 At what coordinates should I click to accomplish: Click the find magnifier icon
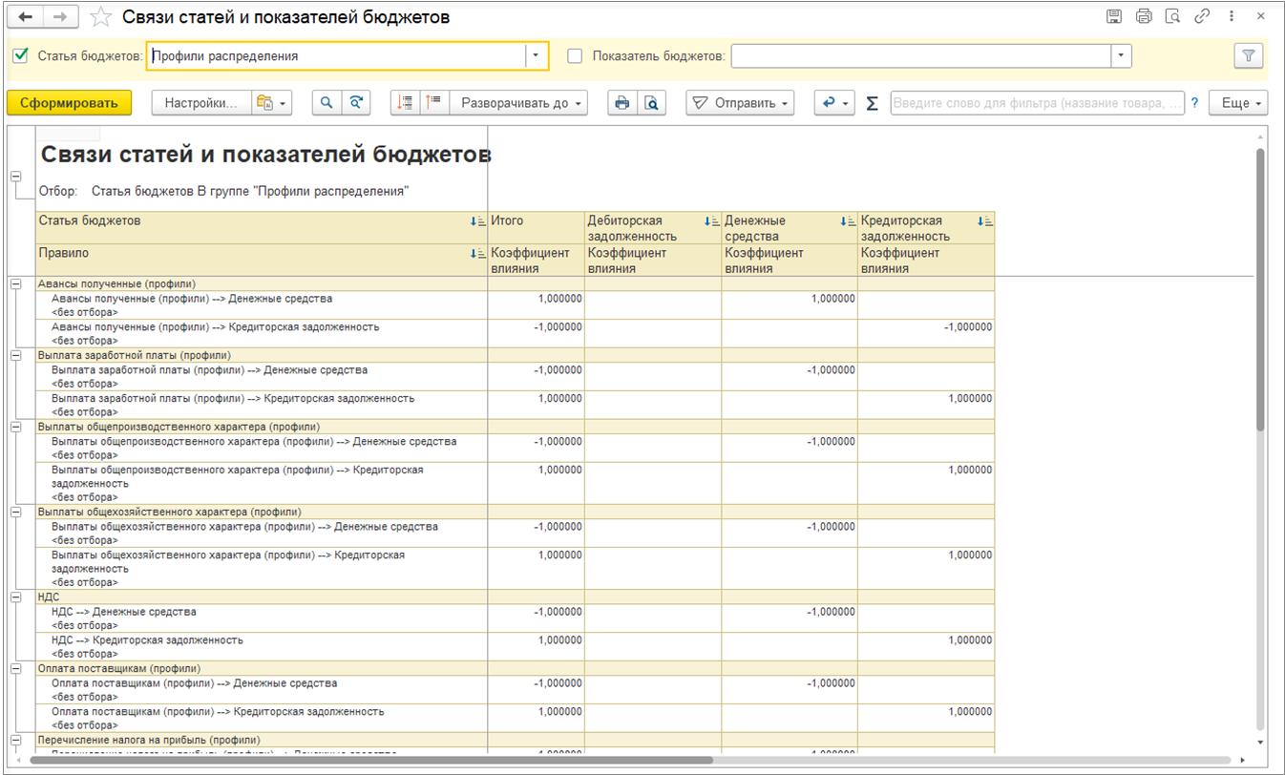[327, 103]
